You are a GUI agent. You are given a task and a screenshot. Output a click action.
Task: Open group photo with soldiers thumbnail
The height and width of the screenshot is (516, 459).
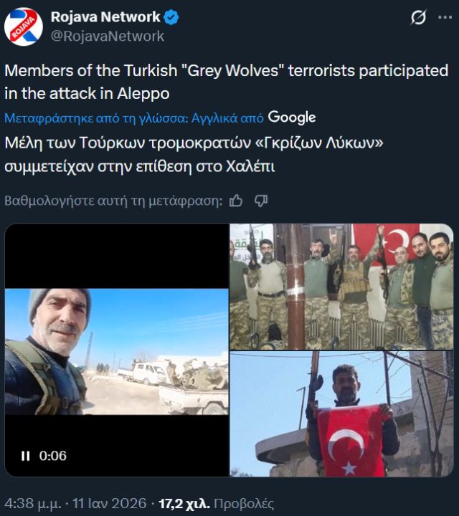pos(341,287)
